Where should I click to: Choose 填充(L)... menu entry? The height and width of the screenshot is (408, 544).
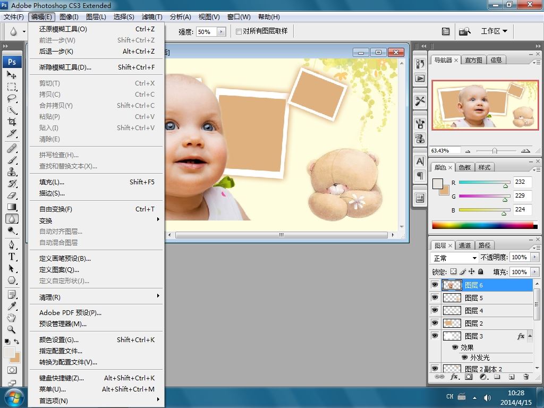coord(97,182)
